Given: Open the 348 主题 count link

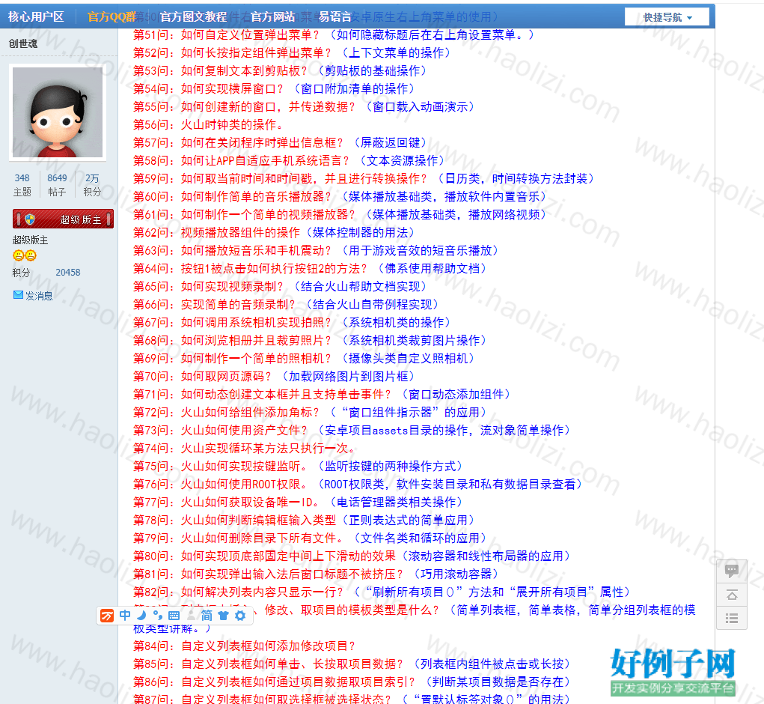Looking at the screenshot, I should (x=22, y=185).
